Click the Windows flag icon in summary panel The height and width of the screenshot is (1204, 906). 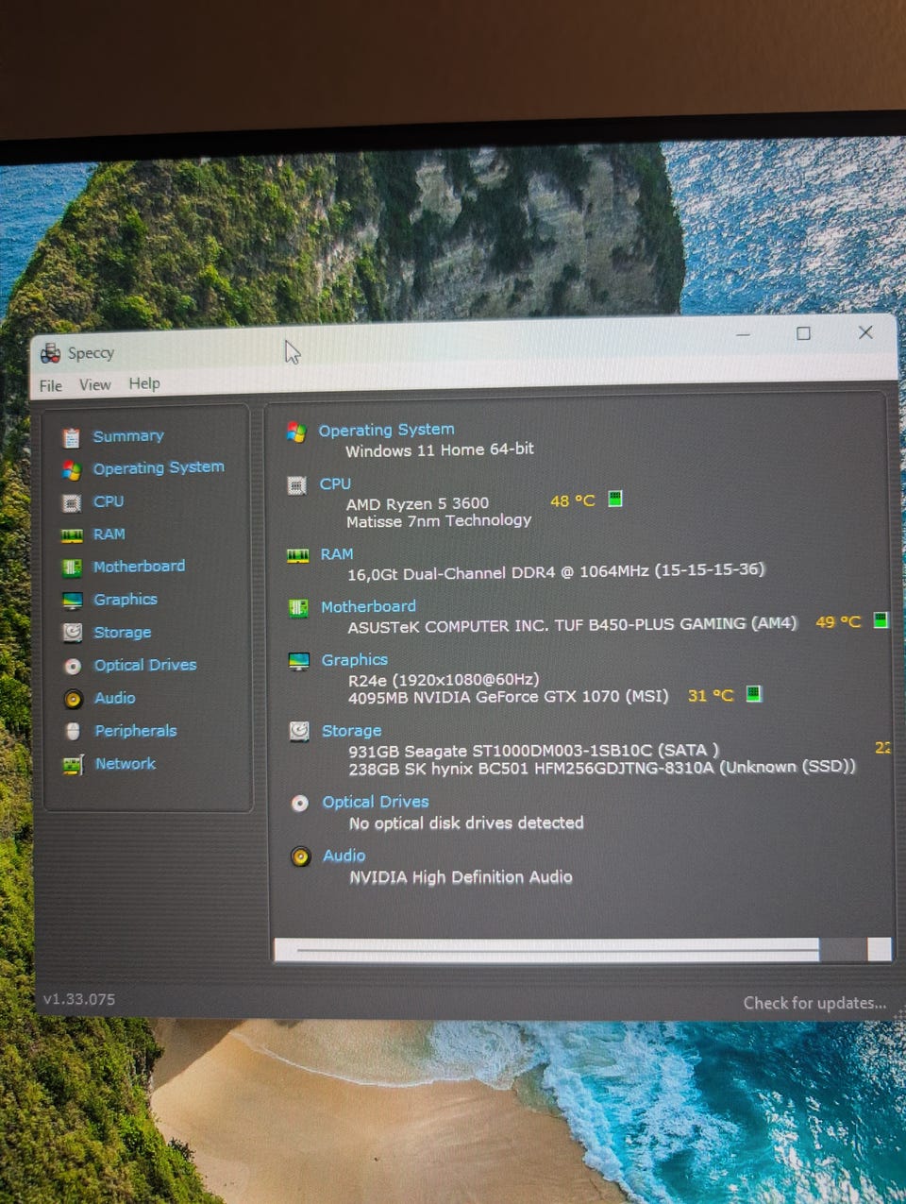click(x=296, y=432)
